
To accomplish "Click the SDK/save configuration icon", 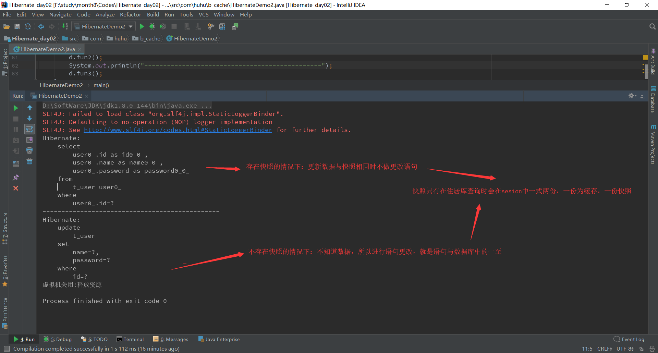I will (x=235, y=26).
